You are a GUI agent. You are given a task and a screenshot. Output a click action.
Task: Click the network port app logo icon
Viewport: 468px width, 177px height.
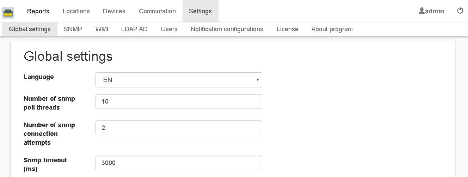8,13
